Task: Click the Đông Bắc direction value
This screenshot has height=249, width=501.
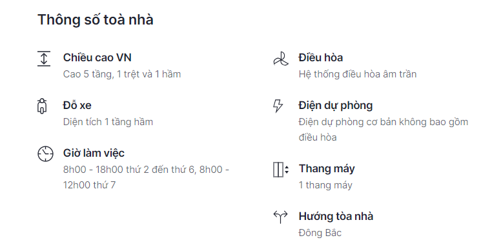Action: pos(320,233)
